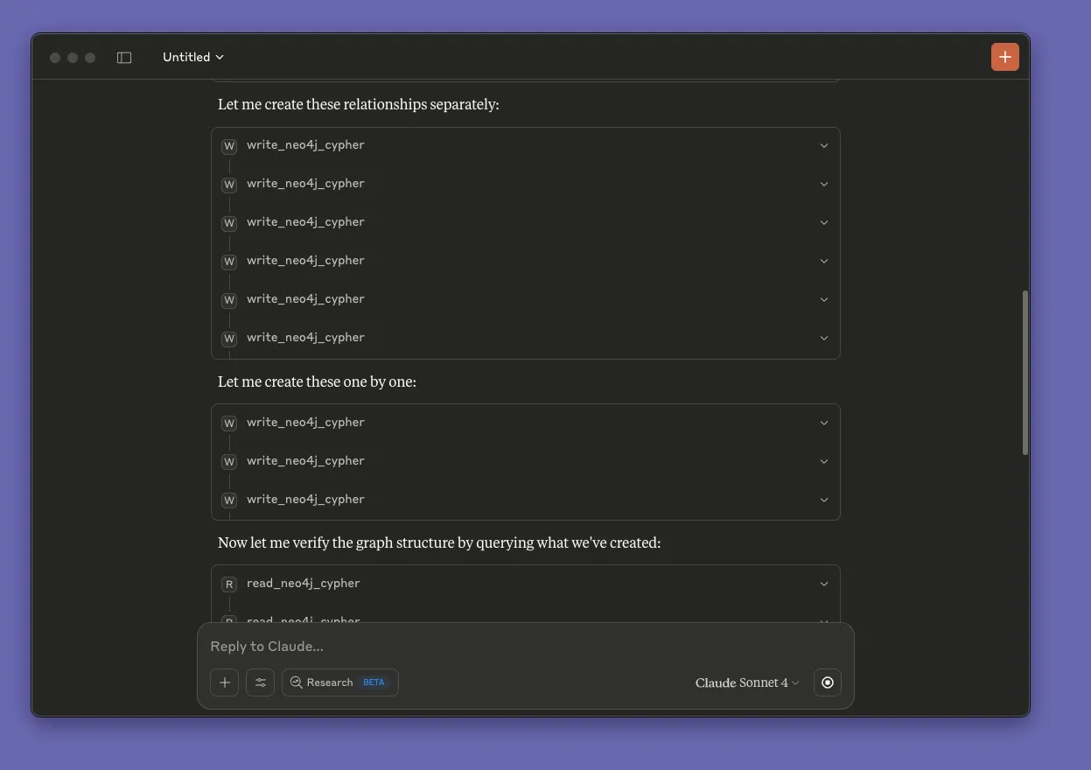
Task: Expand the first write_neo4j_cypher chevron
Action: pyautogui.click(x=823, y=146)
